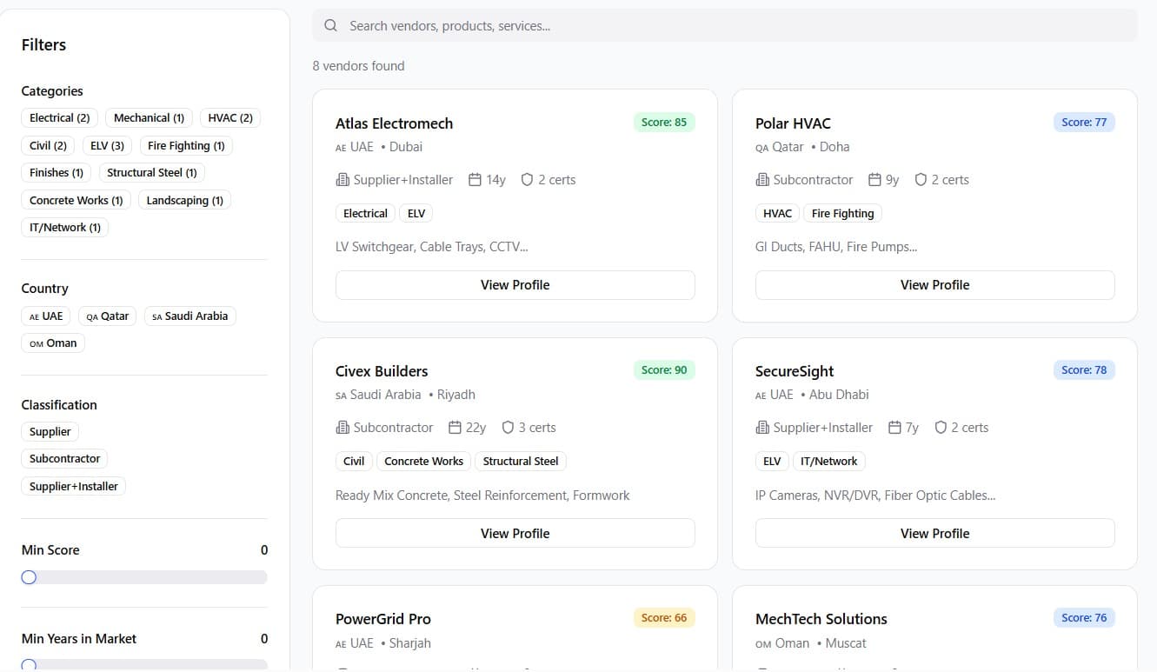This screenshot has height=672, width=1157.
Task: Click the shield icon beside 3 certs
Action: coord(508,428)
